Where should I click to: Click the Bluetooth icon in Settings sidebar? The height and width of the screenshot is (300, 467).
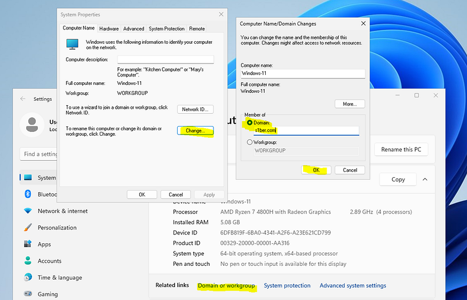tap(28, 194)
